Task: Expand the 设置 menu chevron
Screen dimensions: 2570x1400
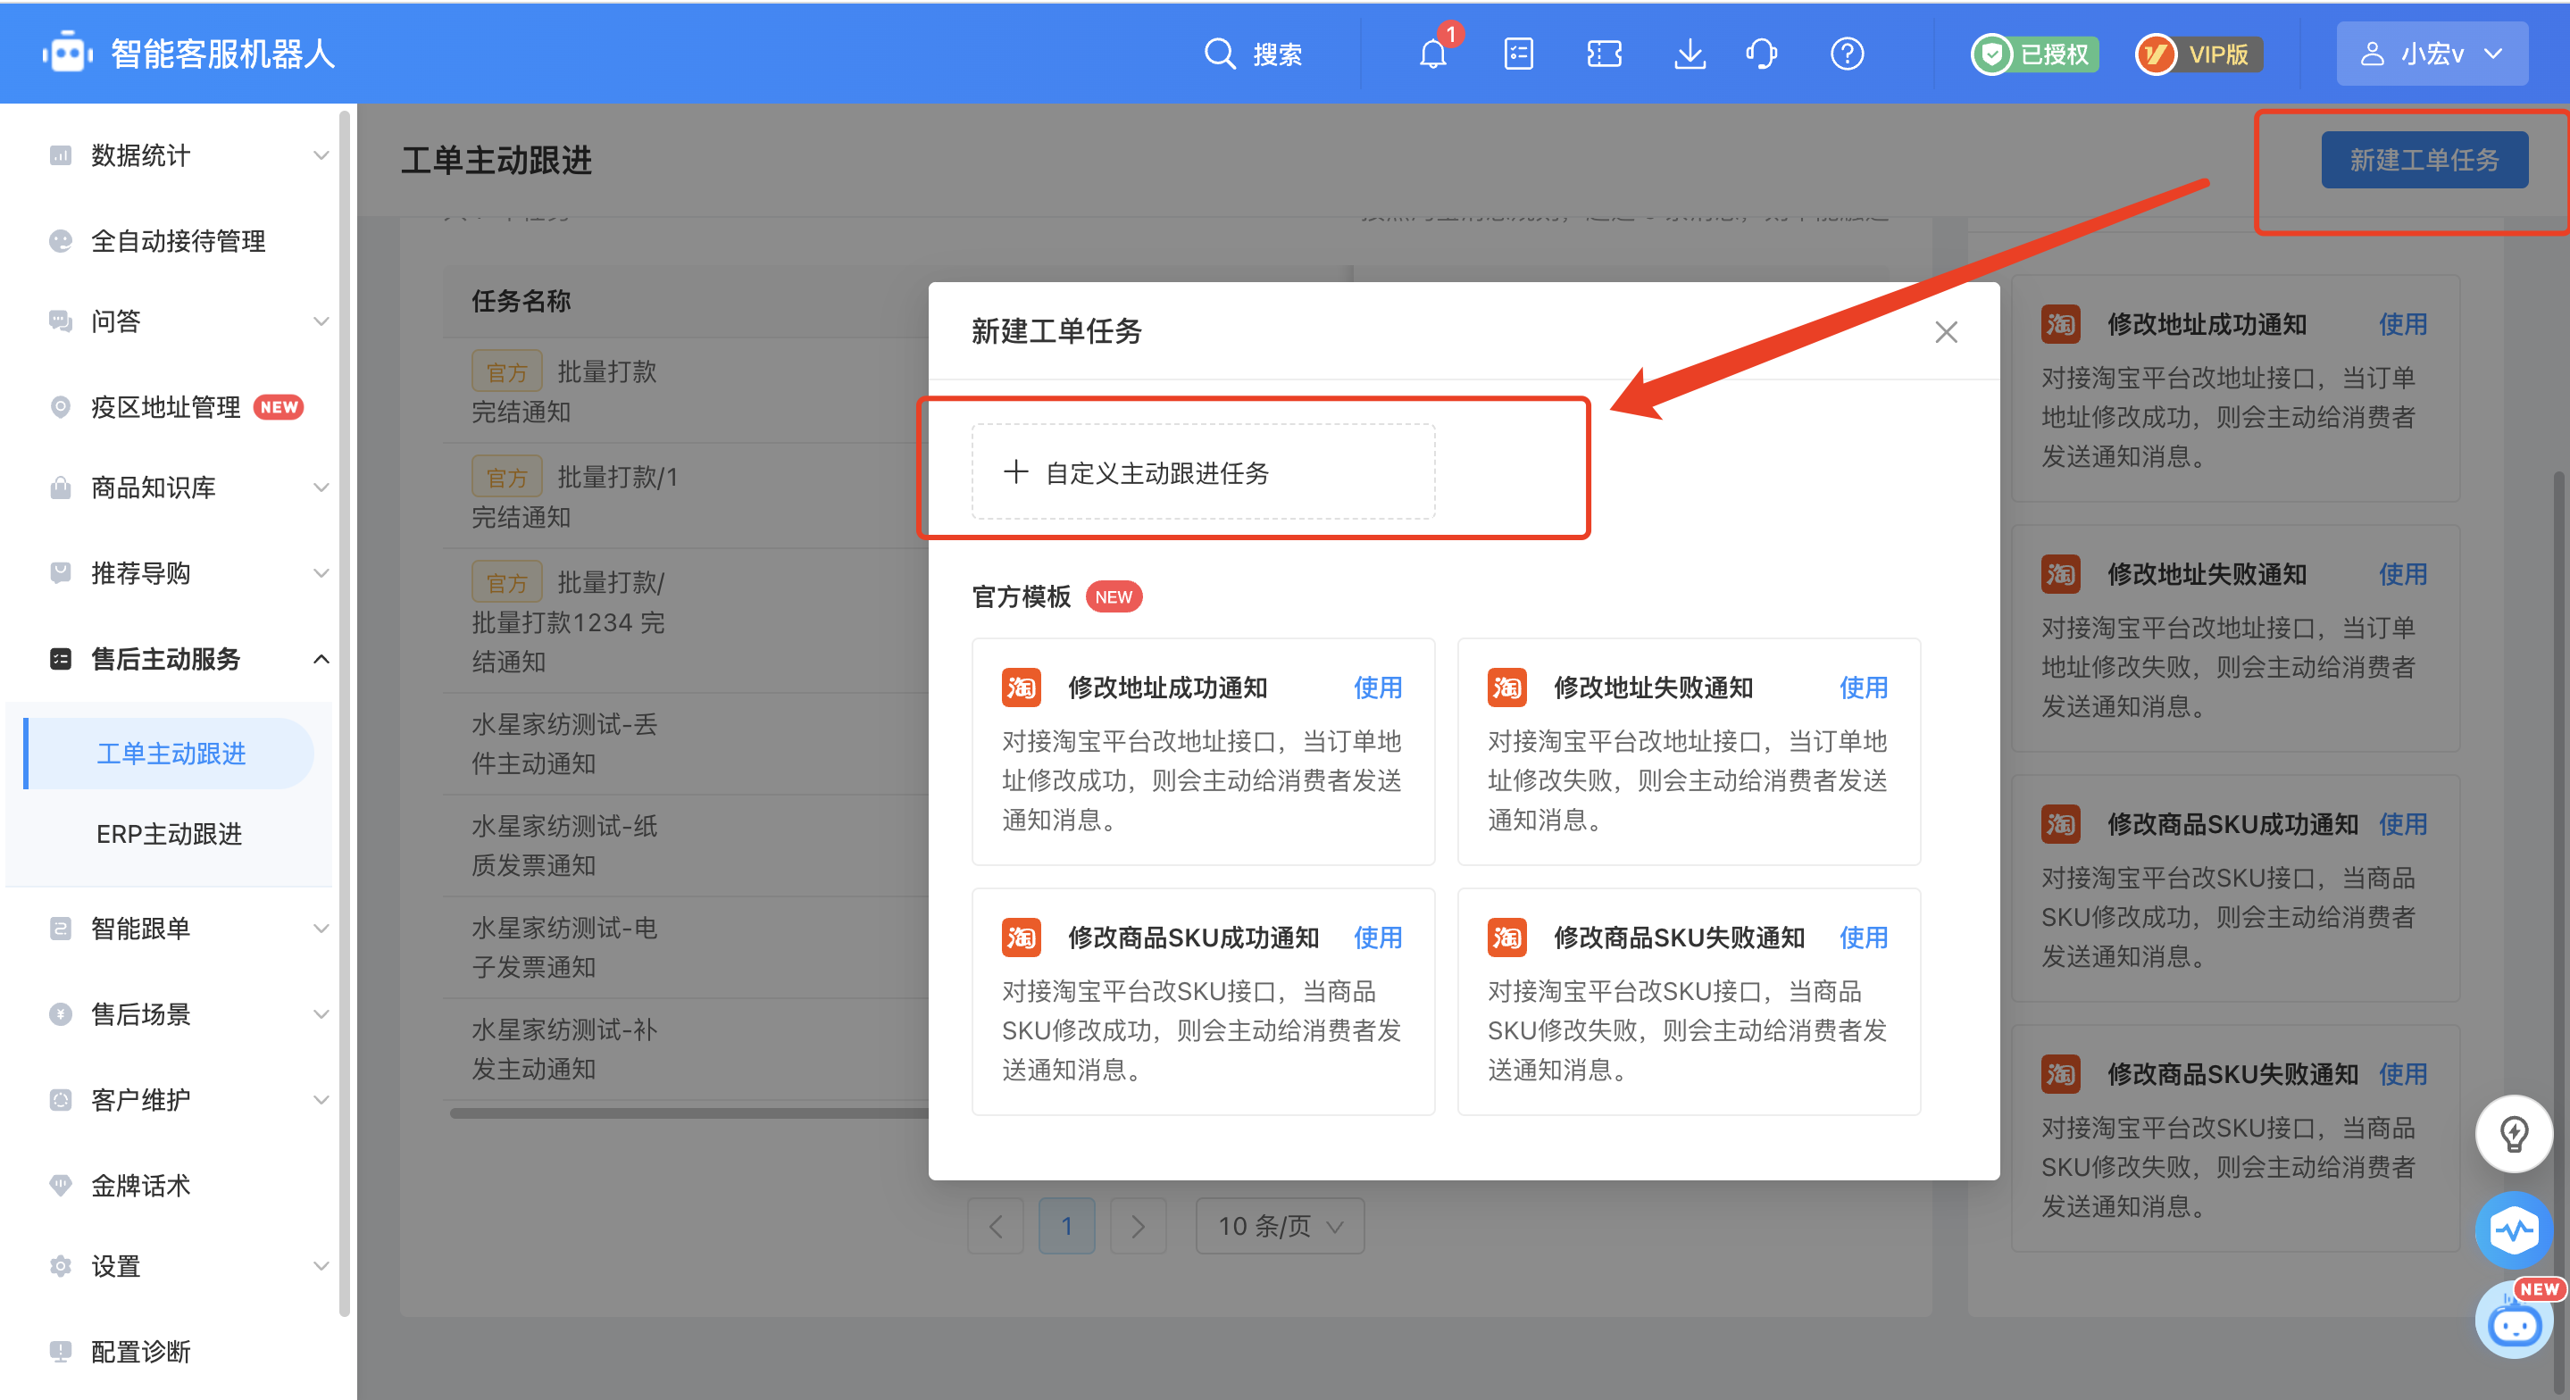Action: 321,1266
